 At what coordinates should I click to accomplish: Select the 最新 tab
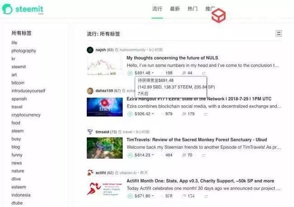click(x=175, y=9)
